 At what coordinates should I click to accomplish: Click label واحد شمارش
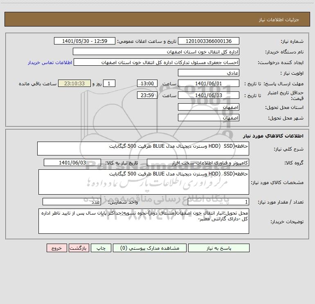point(123,202)
